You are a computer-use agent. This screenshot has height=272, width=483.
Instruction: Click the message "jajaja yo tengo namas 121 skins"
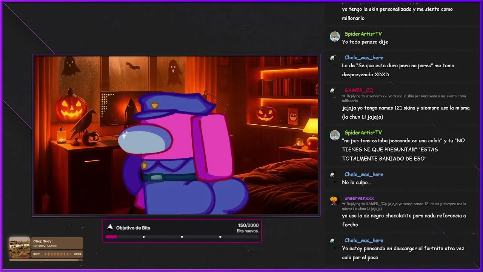[x=406, y=112]
